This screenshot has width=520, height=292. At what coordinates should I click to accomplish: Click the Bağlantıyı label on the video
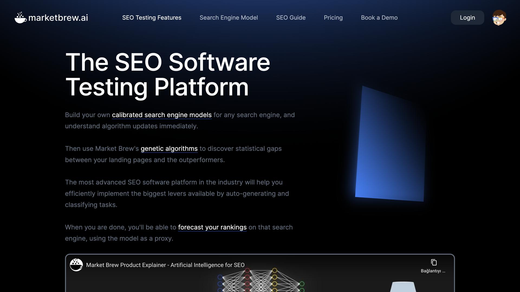[433, 271]
